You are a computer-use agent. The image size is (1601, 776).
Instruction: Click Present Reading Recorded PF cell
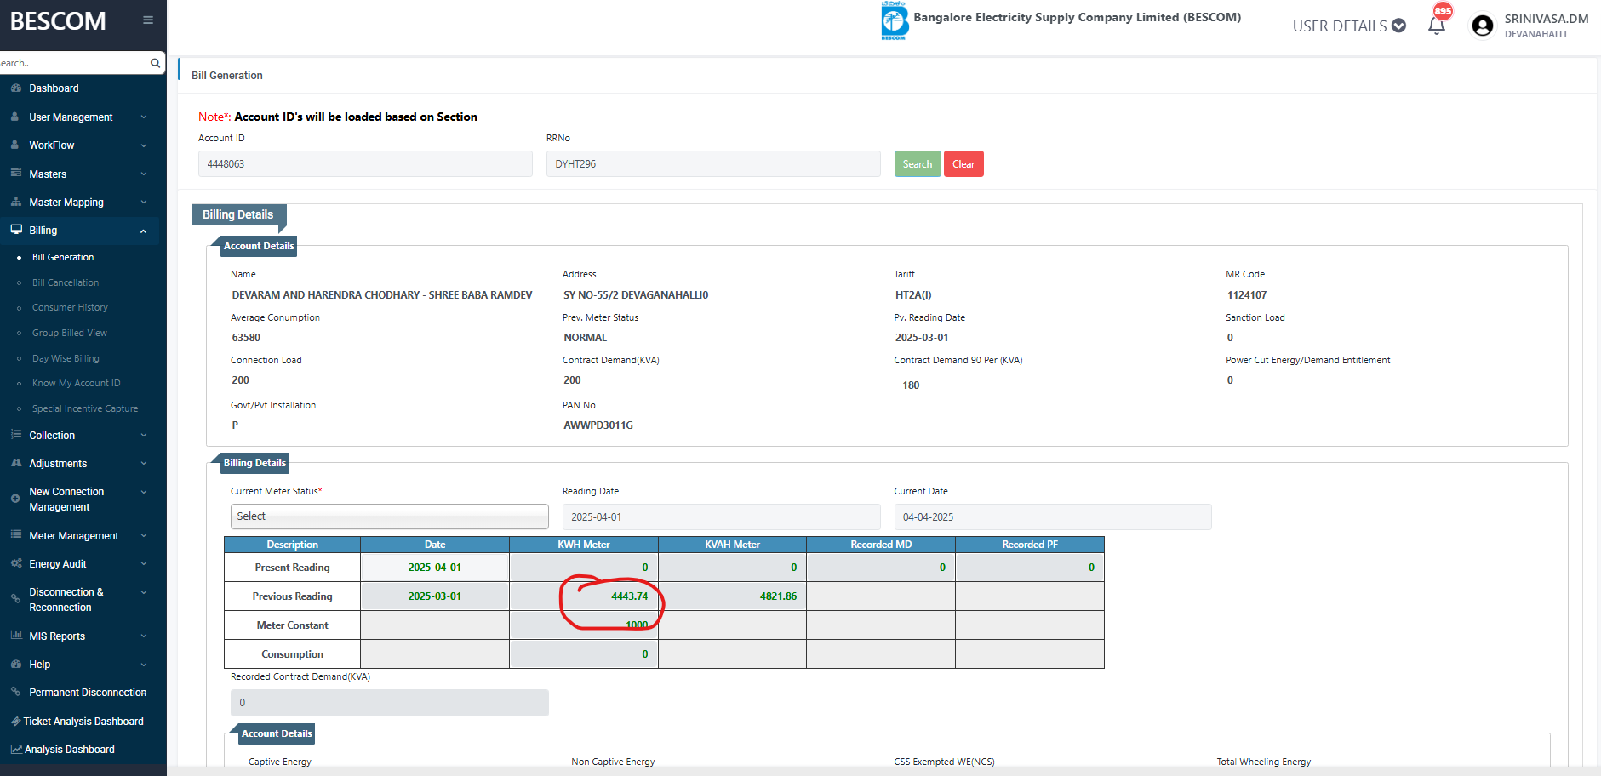click(x=1030, y=568)
